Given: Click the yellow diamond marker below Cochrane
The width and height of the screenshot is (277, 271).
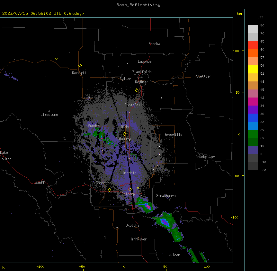Looking at the screenshot, I should click(109, 190).
